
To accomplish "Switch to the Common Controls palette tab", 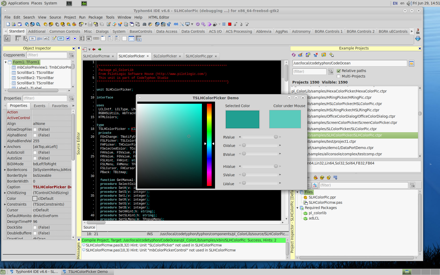I will point(65,31).
